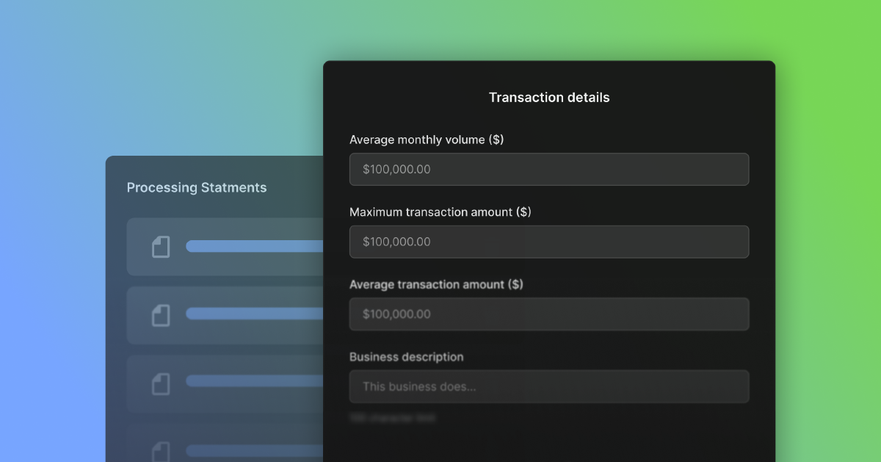The height and width of the screenshot is (462, 881).
Task: Click the second document icon in Processing Statments
Action: point(161,315)
